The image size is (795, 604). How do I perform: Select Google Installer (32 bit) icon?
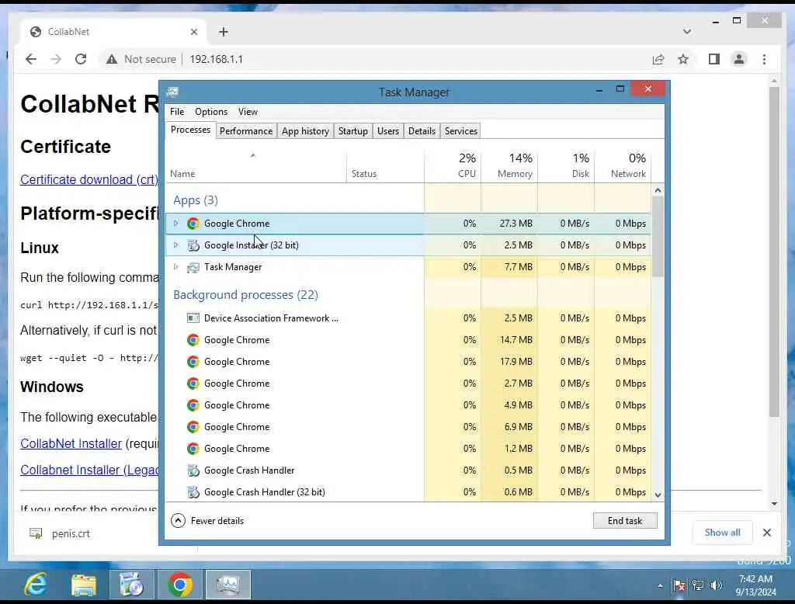pyautogui.click(x=193, y=245)
